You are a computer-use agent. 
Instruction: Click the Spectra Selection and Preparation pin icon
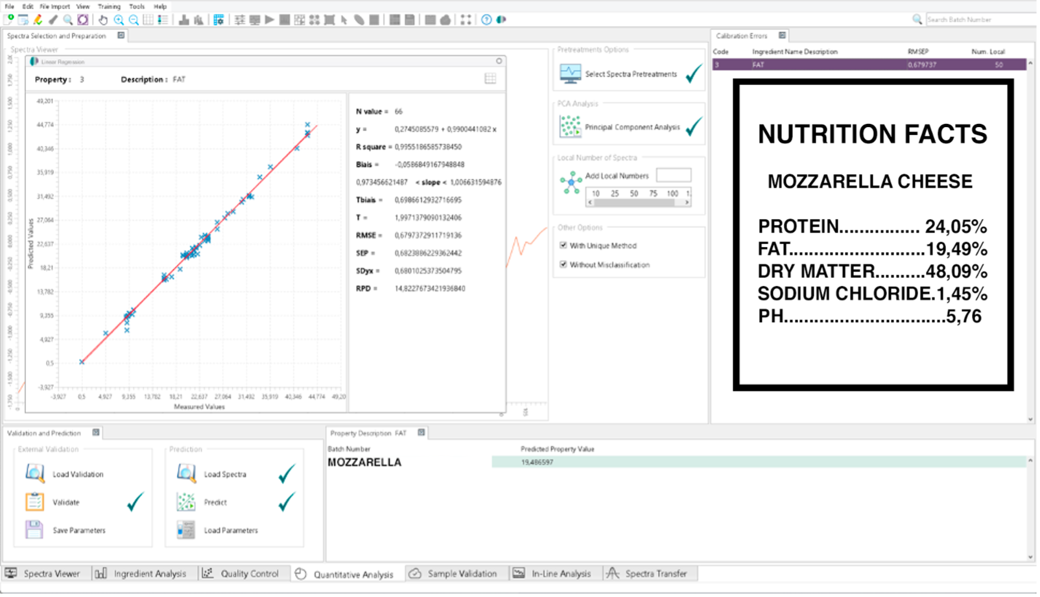(121, 36)
